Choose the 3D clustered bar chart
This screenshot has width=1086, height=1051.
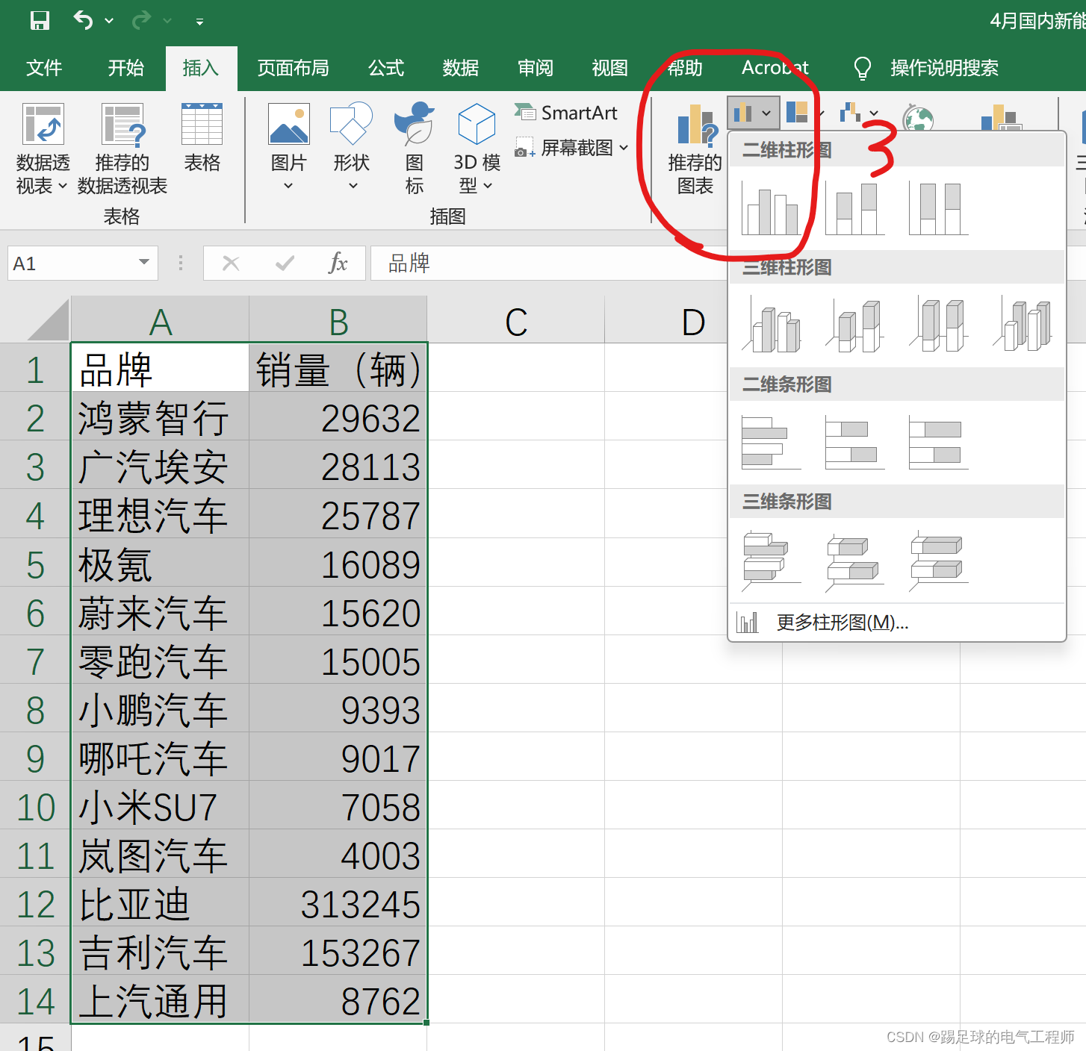pyautogui.click(x=772, y=560)
